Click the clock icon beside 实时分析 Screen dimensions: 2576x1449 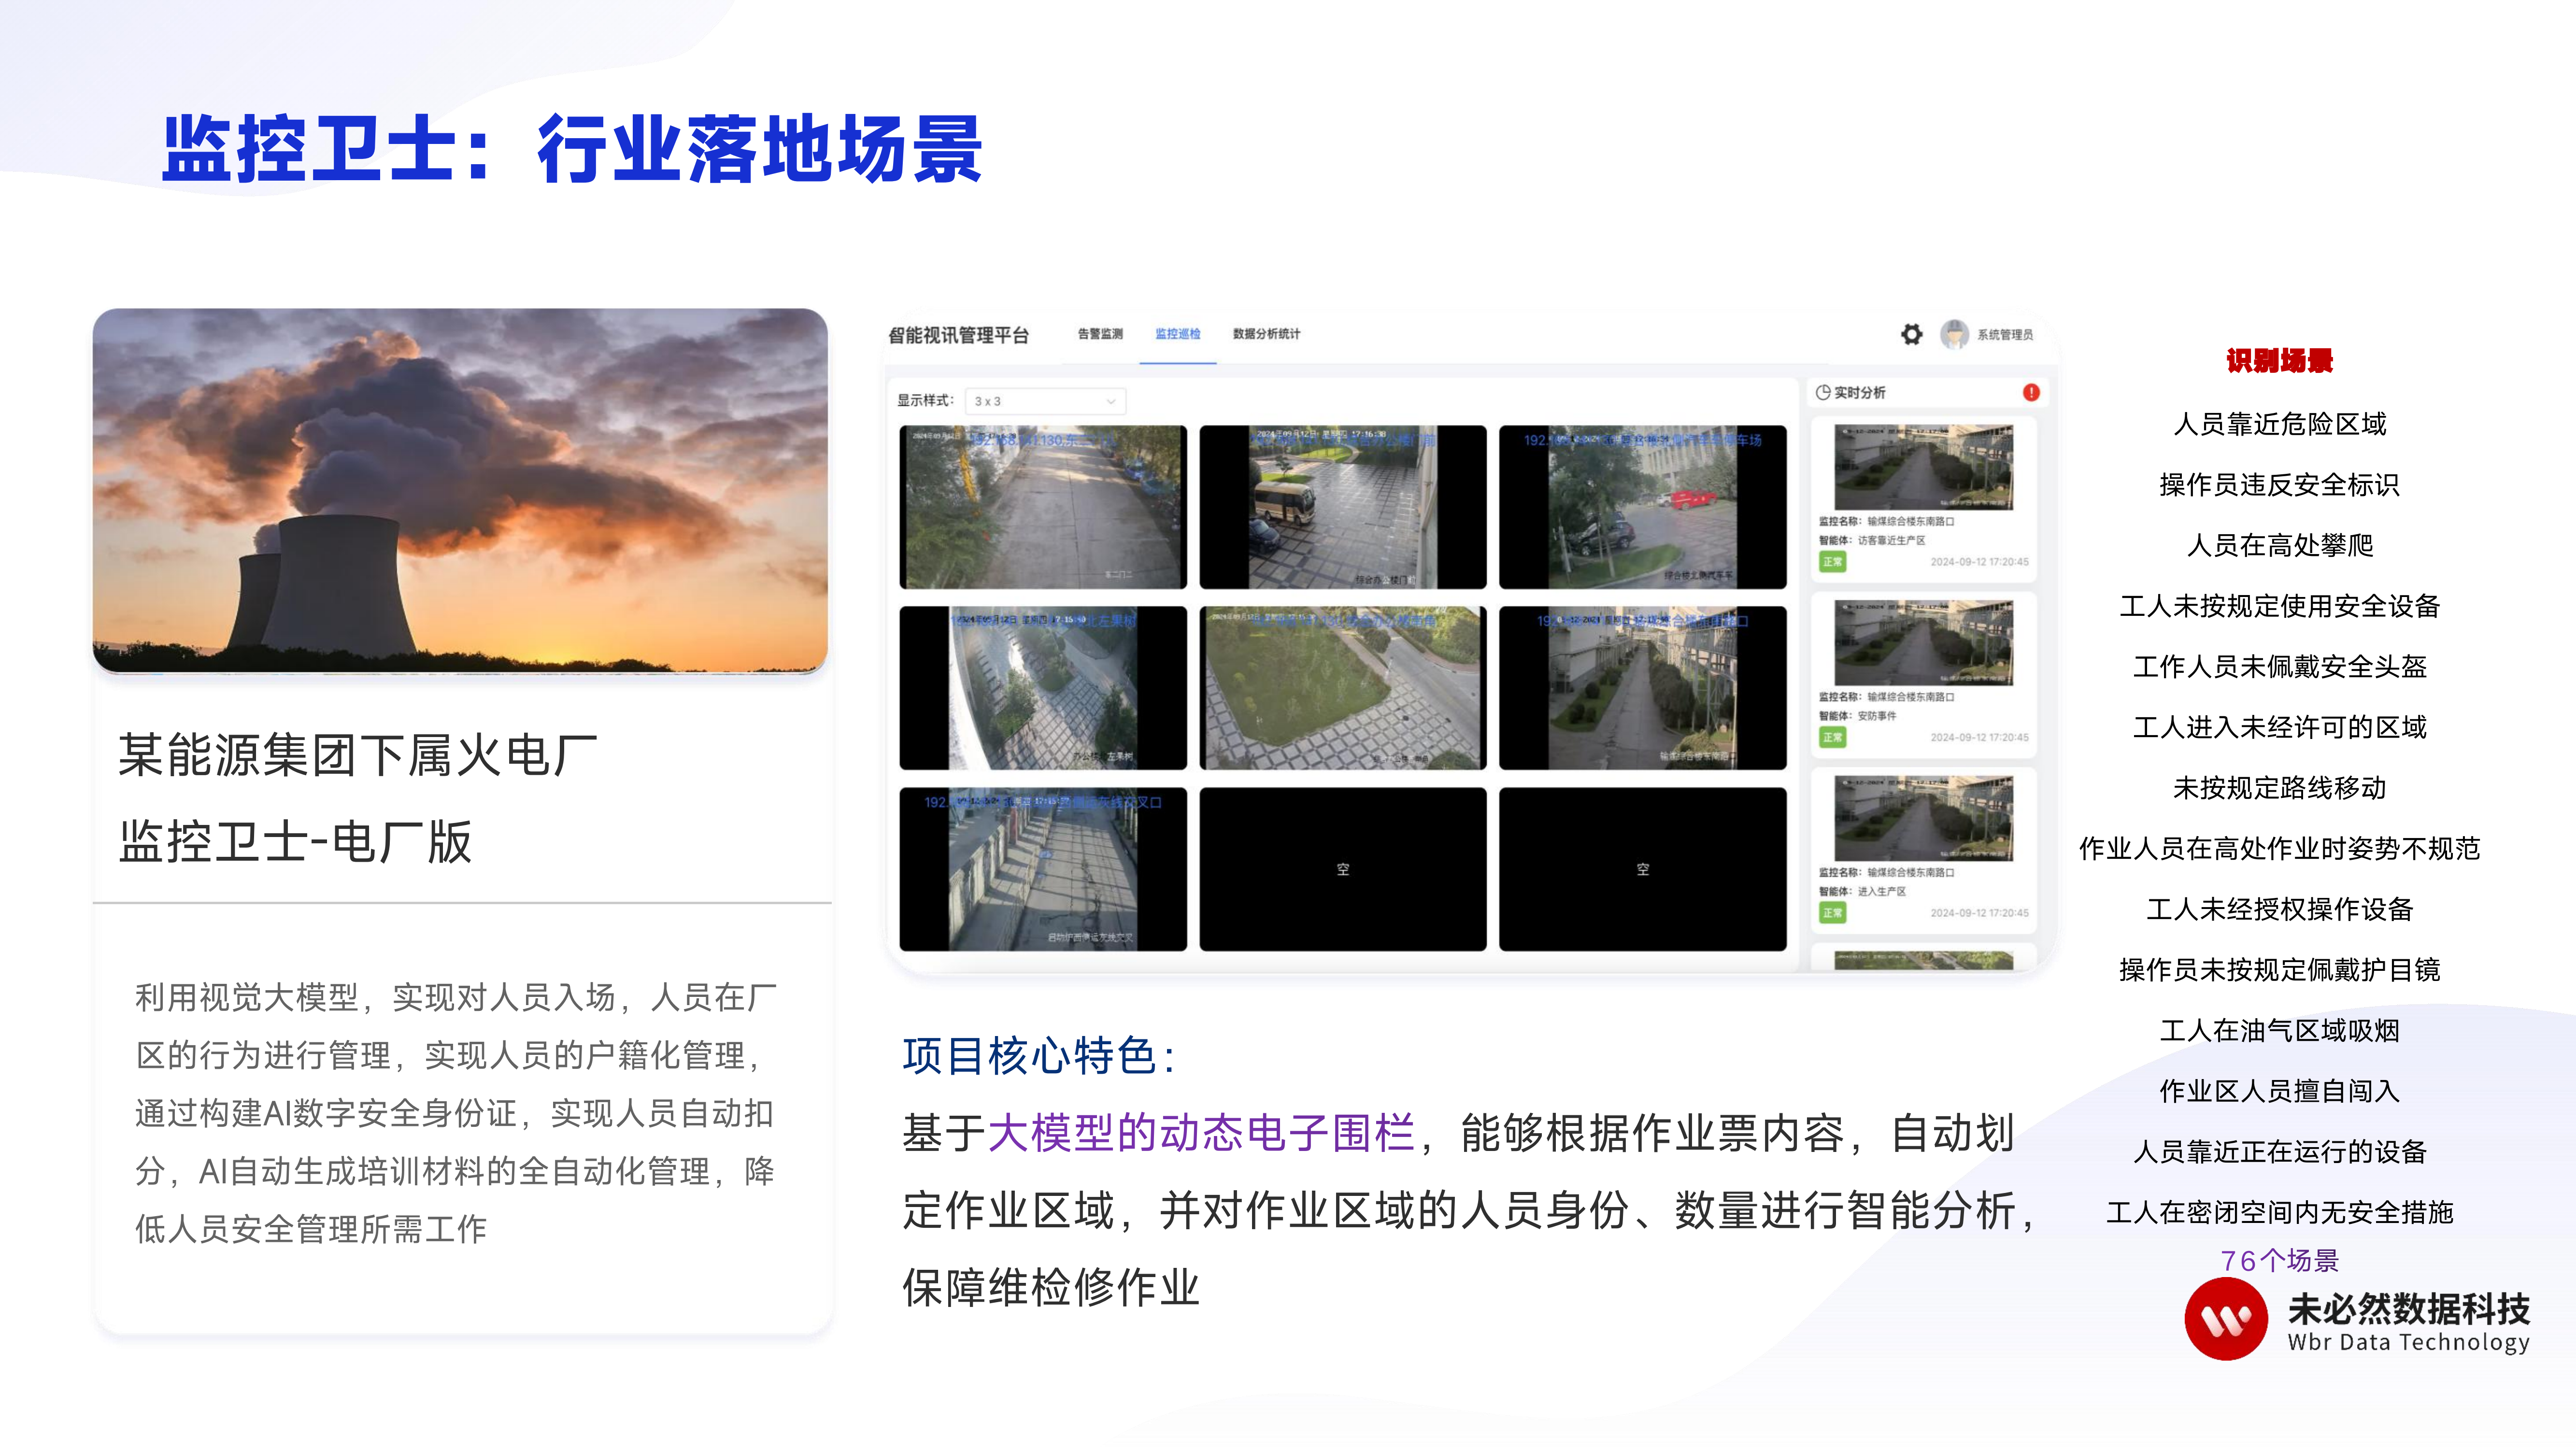pos(1823,392)
